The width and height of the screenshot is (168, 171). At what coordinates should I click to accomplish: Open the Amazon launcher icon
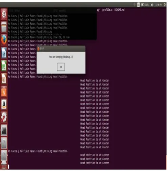(4, 104)
